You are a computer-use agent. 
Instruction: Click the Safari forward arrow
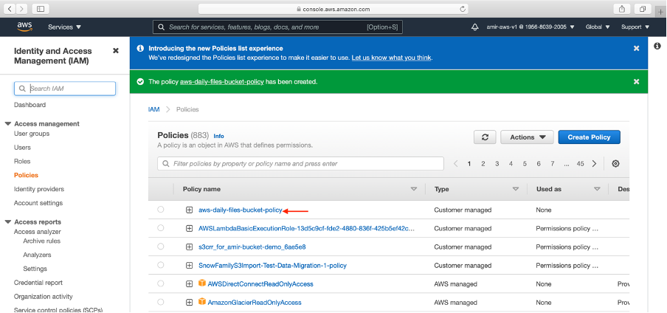pyautogui.click(x=21, y=9)
